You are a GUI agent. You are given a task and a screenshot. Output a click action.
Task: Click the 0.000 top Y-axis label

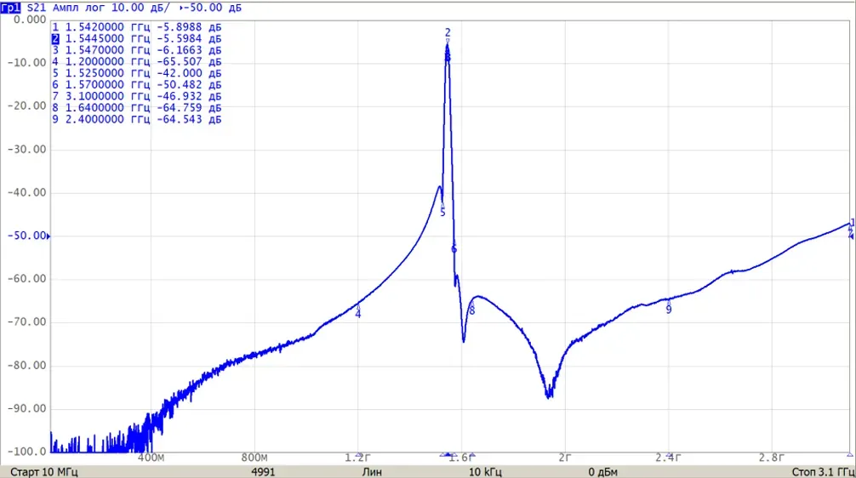[30, 20]
